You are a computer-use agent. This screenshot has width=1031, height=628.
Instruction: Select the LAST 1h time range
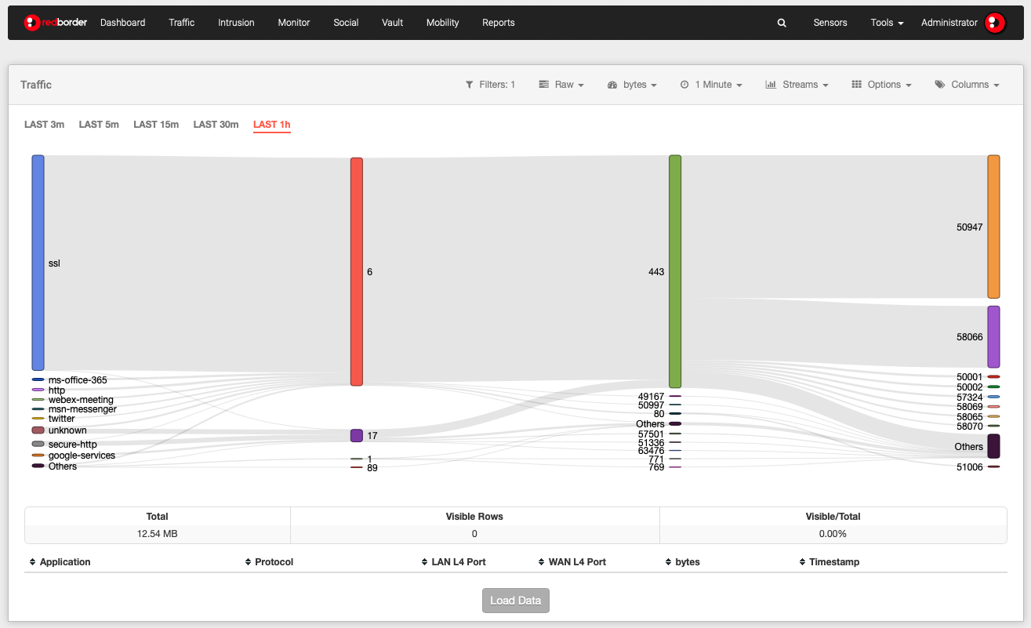pos(272,125)
